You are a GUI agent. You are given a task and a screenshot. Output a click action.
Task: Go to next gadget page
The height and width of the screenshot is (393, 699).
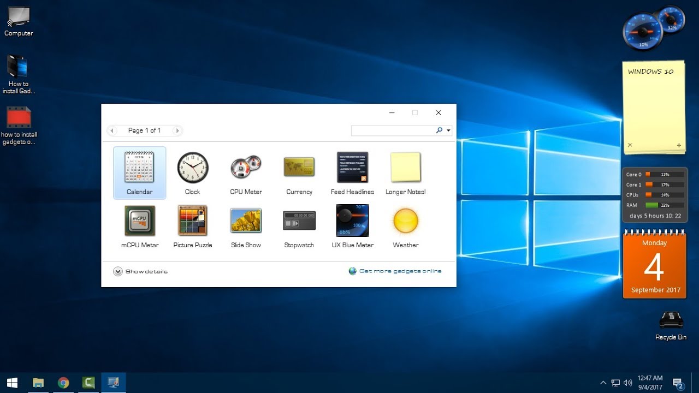coord(176,130)
